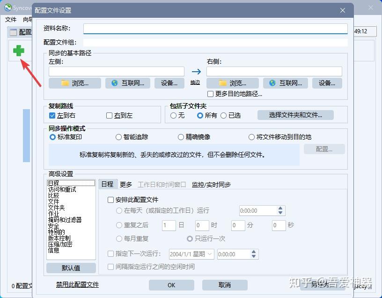Viewport: 382px width, 298px height.
Task: Select the 无 subfolder radio button
Action: tap(173, 115)
